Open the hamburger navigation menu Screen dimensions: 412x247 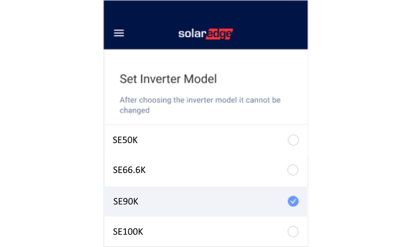click(x=119, y=33)
